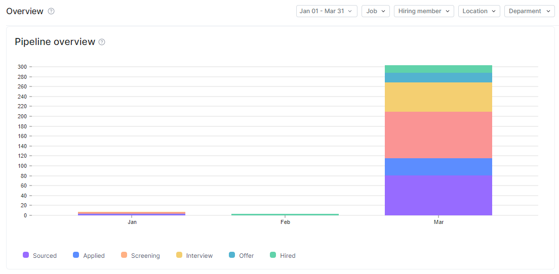This screenshot has width=559, height=274.
Task: Click the 0 y-axis value
Action: pyautogui.click(x=26, y=215)
